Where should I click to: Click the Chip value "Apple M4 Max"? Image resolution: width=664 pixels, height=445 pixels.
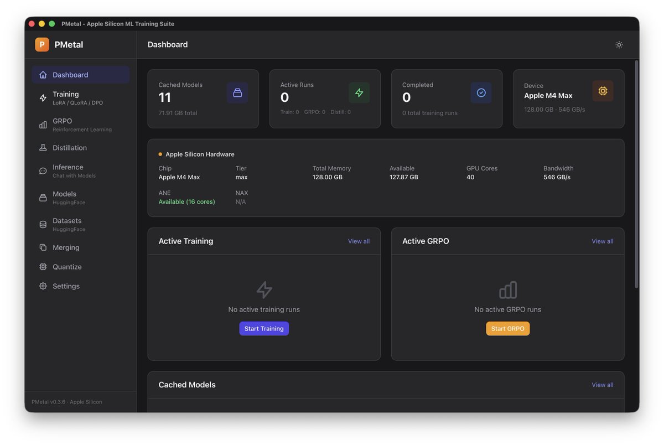point(179,177)
